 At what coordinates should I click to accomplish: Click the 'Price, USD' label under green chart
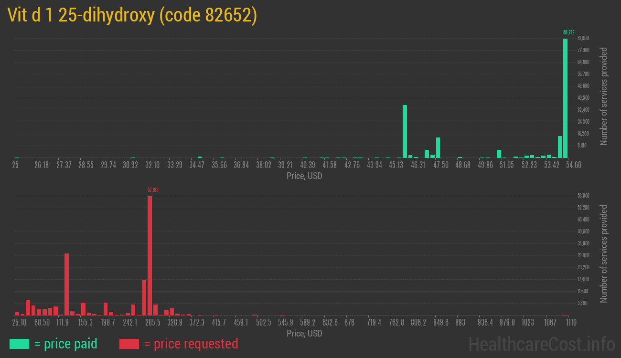(x=304, y=176)
